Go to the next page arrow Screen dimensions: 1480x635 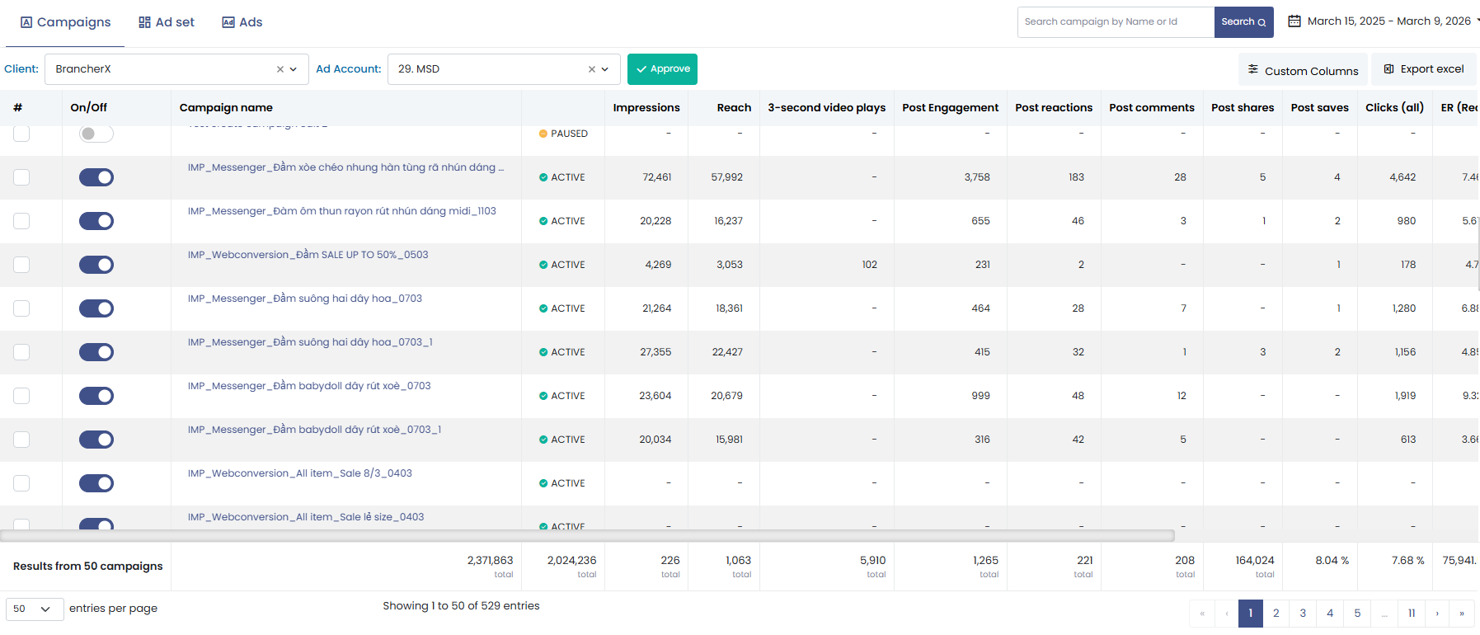pyautogui.click(x=1437, y=613)
